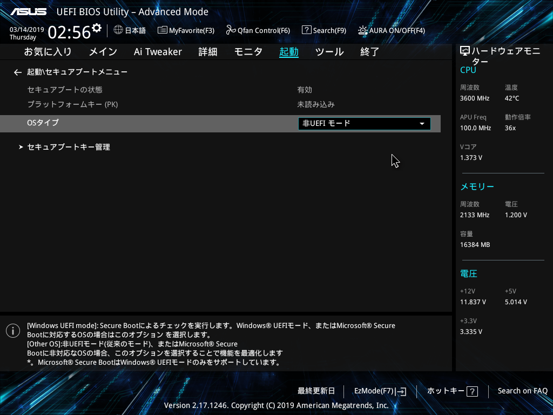The height and width of the screenshot is (415, 553).
Task: Switch to EzMode(F7)
Action: (380, 391)
